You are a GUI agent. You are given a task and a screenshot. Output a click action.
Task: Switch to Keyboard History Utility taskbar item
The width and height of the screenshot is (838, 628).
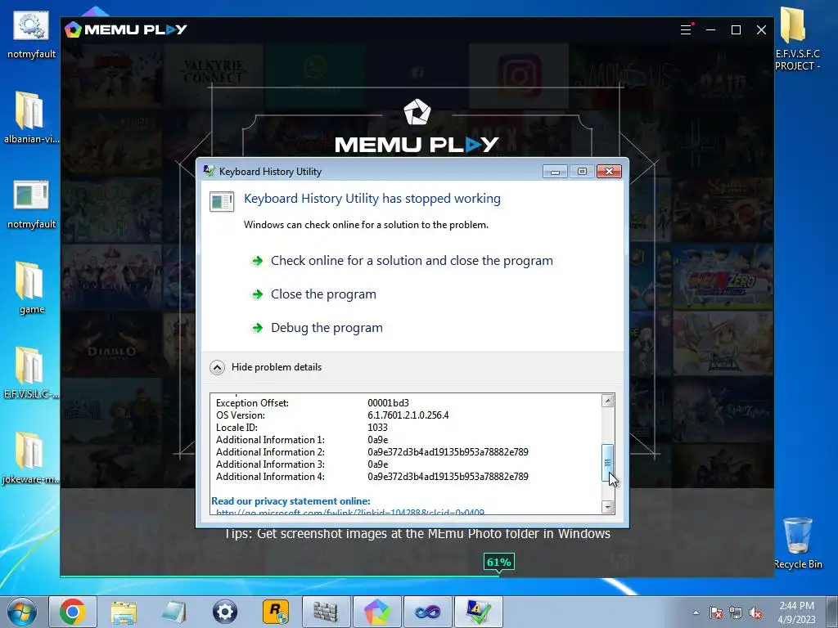[478, 612]
